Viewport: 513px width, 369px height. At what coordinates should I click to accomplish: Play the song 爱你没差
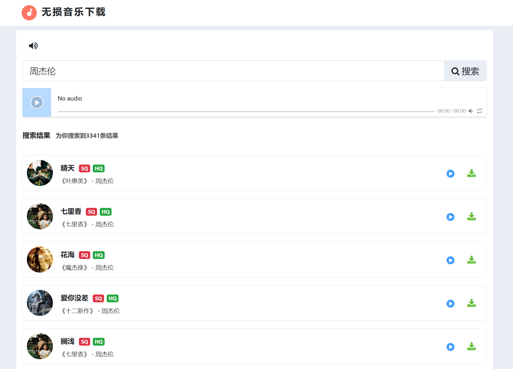coord(450,303)
